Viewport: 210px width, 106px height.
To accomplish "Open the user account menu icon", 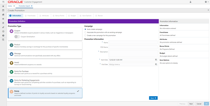I will (191, 2).
